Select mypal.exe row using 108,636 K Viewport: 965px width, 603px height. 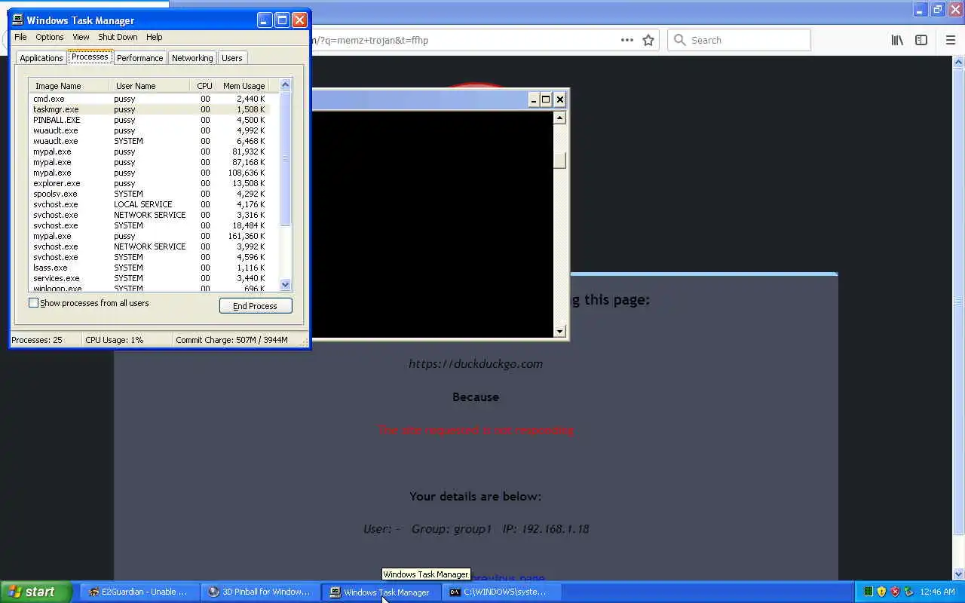(149, 173)
